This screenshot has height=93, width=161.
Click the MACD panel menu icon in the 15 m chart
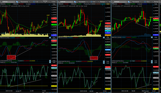152,37
